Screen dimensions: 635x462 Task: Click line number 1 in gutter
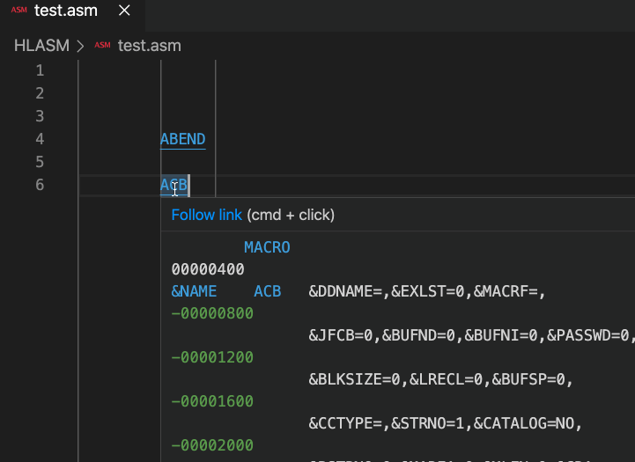coord(40,70)
